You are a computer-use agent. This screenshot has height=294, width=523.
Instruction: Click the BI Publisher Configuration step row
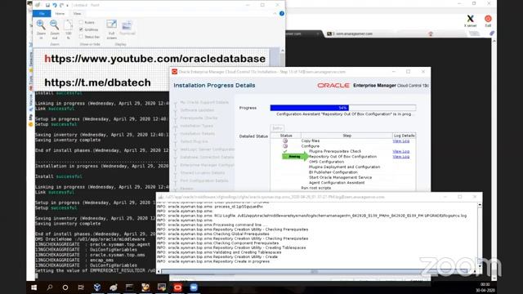click(x=333, y=172)
